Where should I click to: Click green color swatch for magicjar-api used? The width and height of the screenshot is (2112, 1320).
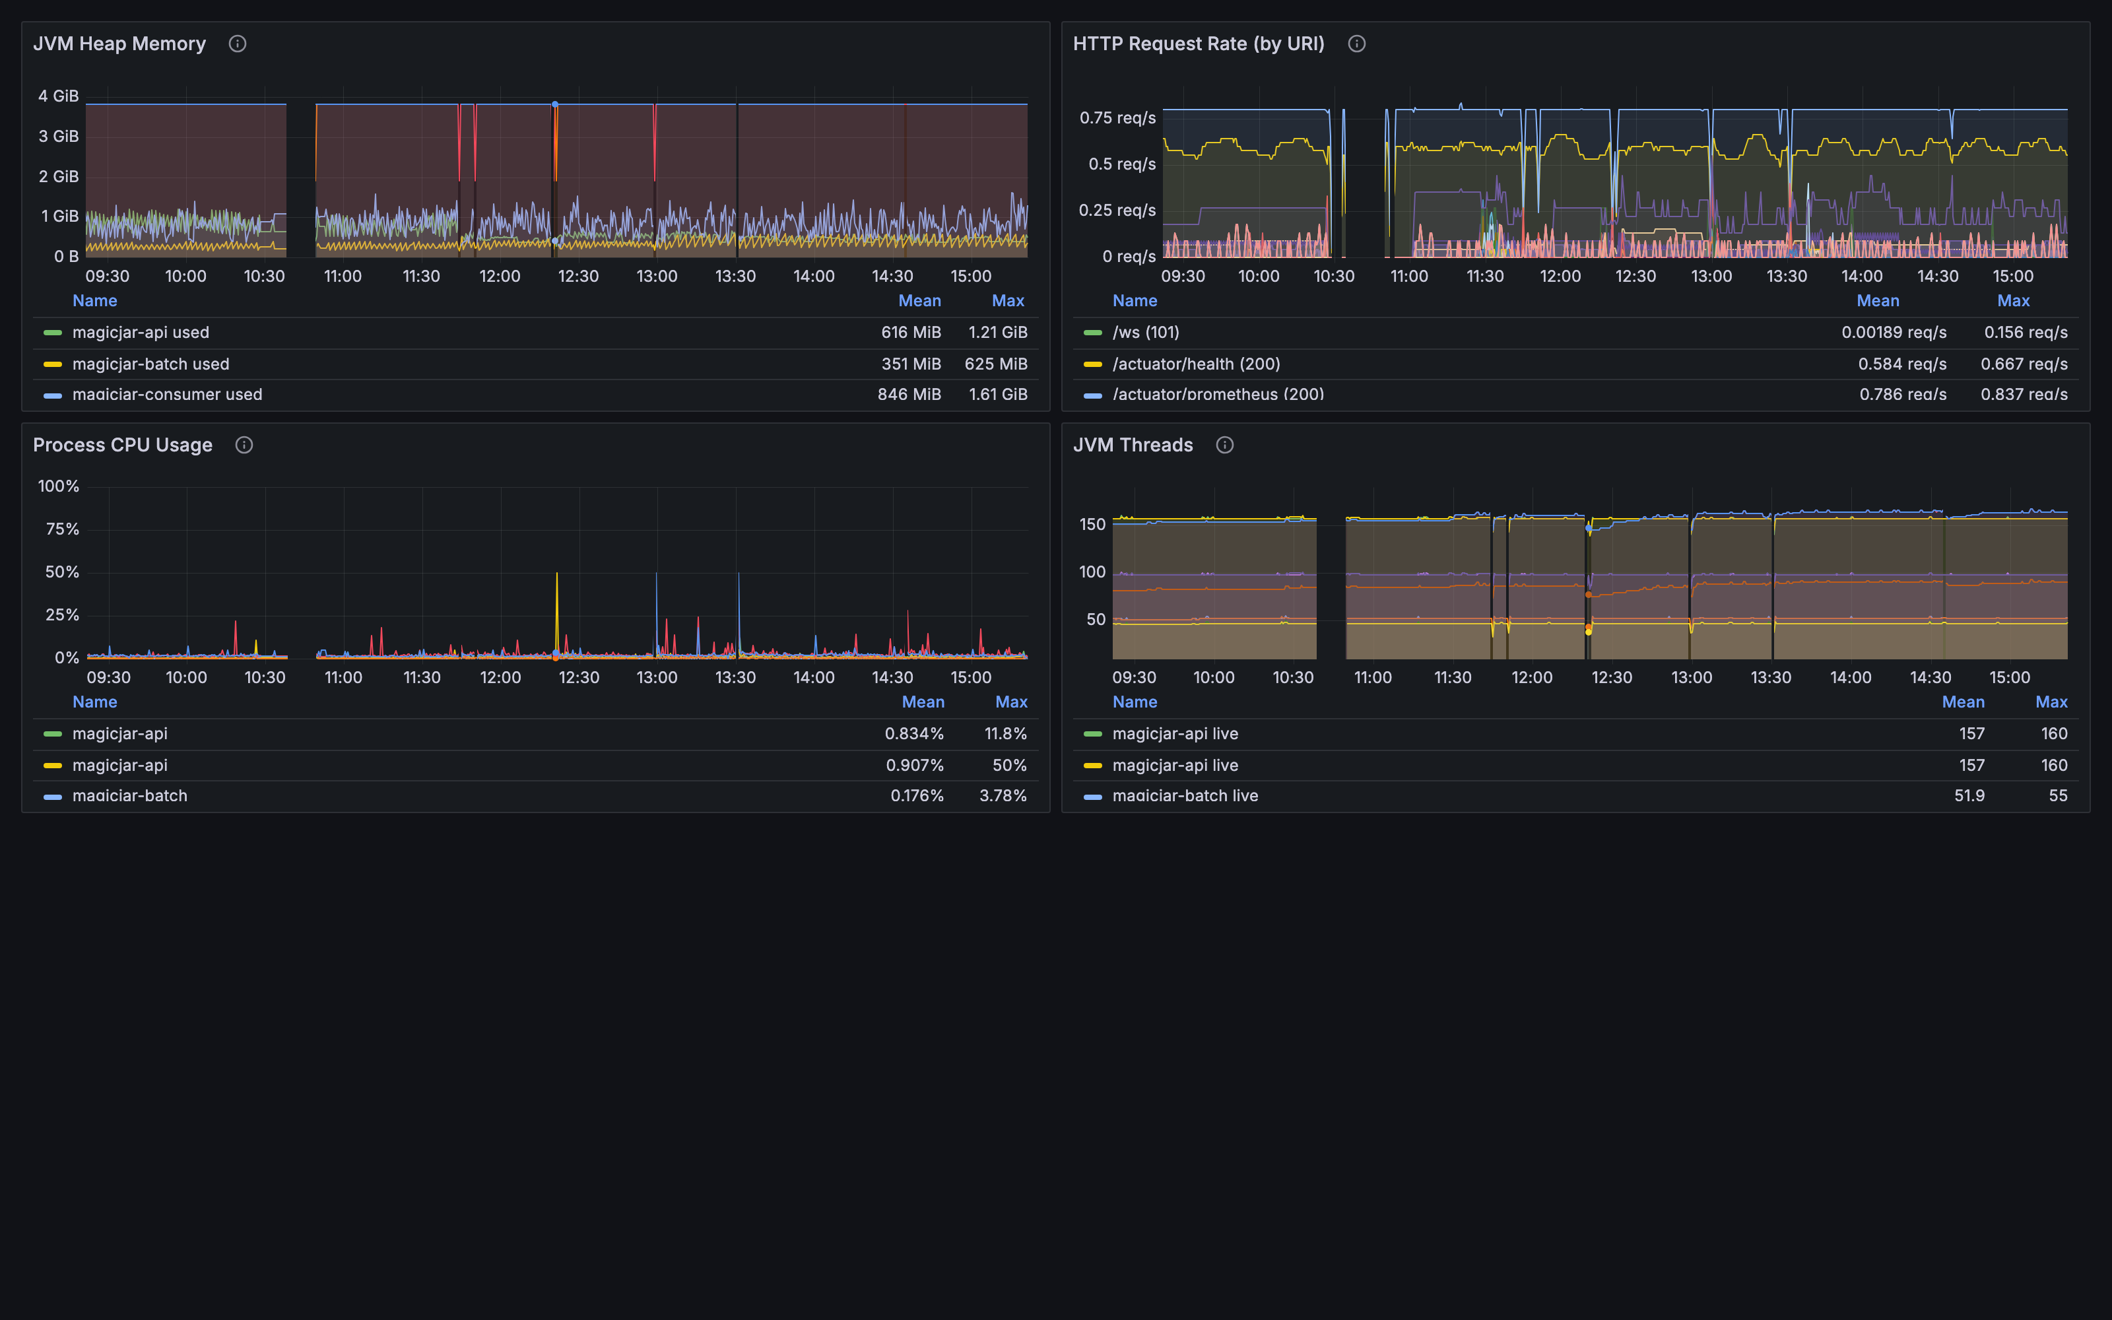tap(52, 333)
